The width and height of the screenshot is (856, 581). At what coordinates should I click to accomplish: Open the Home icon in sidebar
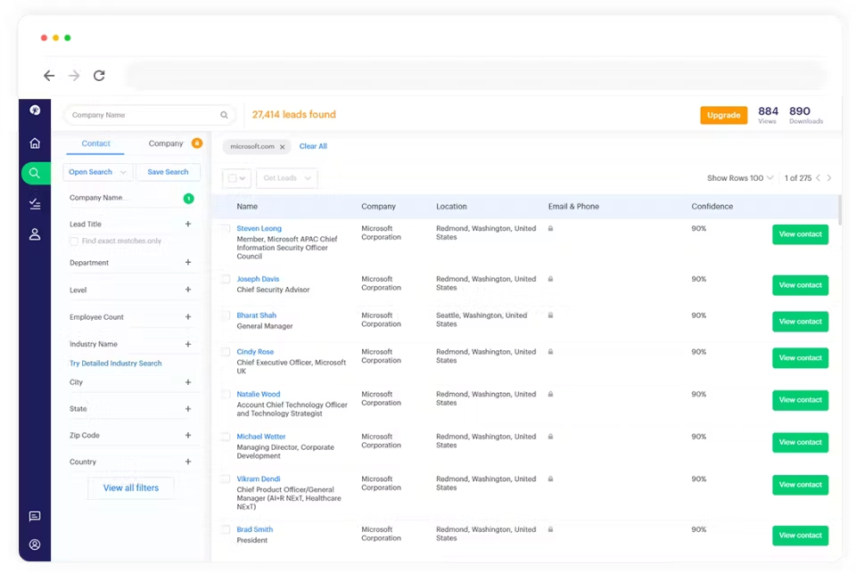click(x=35, y=143)
